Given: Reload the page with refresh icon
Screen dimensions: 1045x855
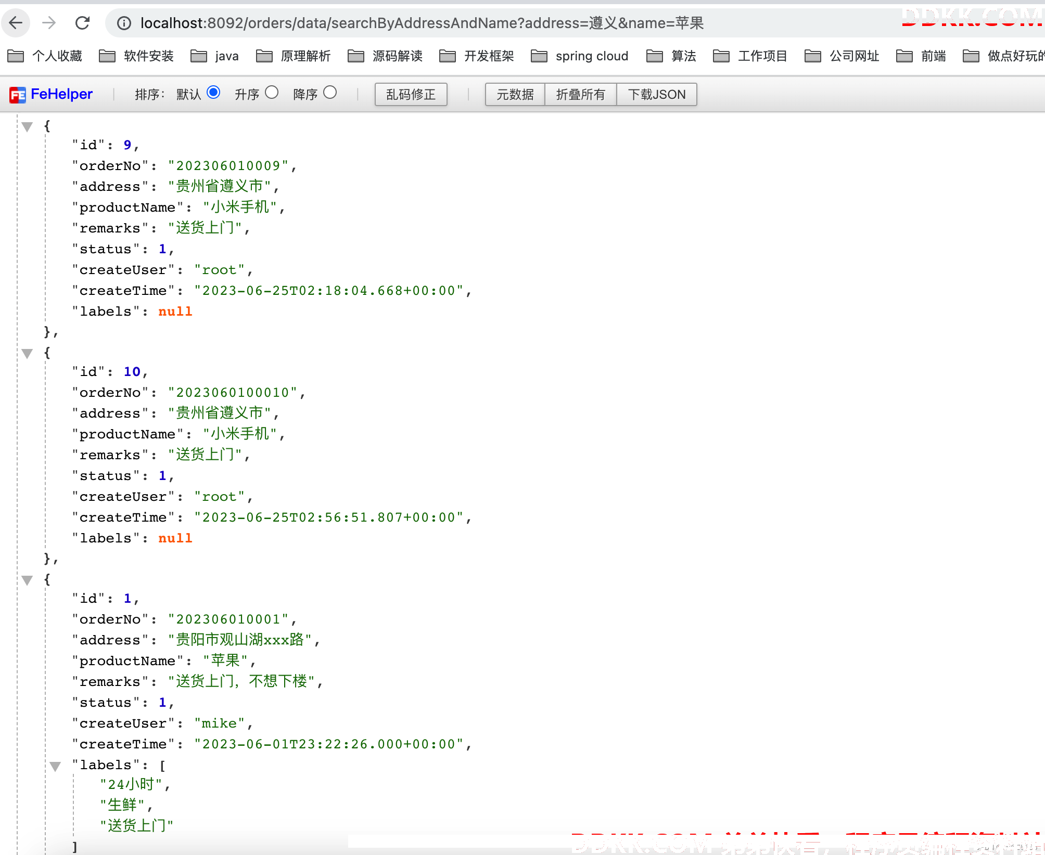Looking at the screenshot, I should [x=82, y=23].
